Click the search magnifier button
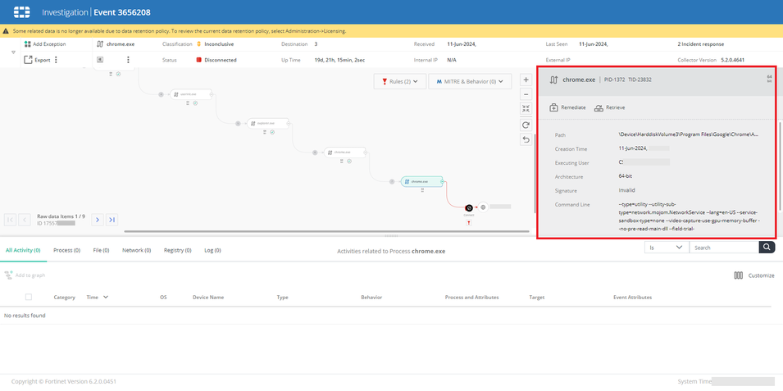 click(767, 247)
